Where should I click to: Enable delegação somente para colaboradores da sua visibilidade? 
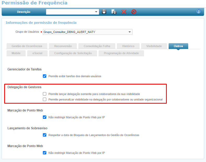pos(44,94)
